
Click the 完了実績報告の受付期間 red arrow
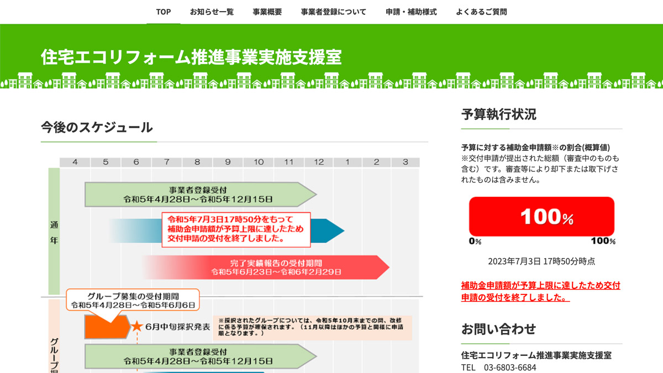[266, 267]
